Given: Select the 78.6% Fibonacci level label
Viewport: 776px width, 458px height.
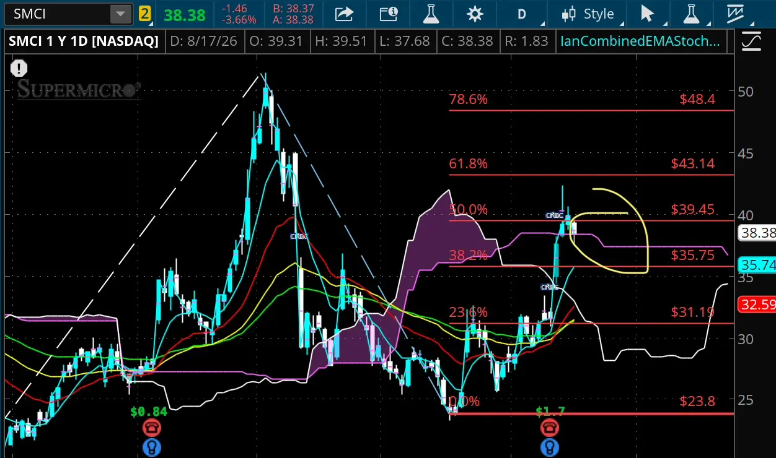Looking at the screenshot, I should click(469, 100).
